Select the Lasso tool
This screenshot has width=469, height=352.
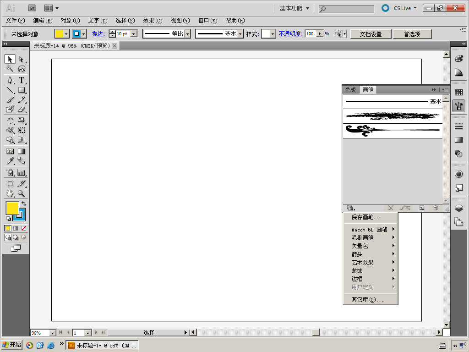coord(21,69)
